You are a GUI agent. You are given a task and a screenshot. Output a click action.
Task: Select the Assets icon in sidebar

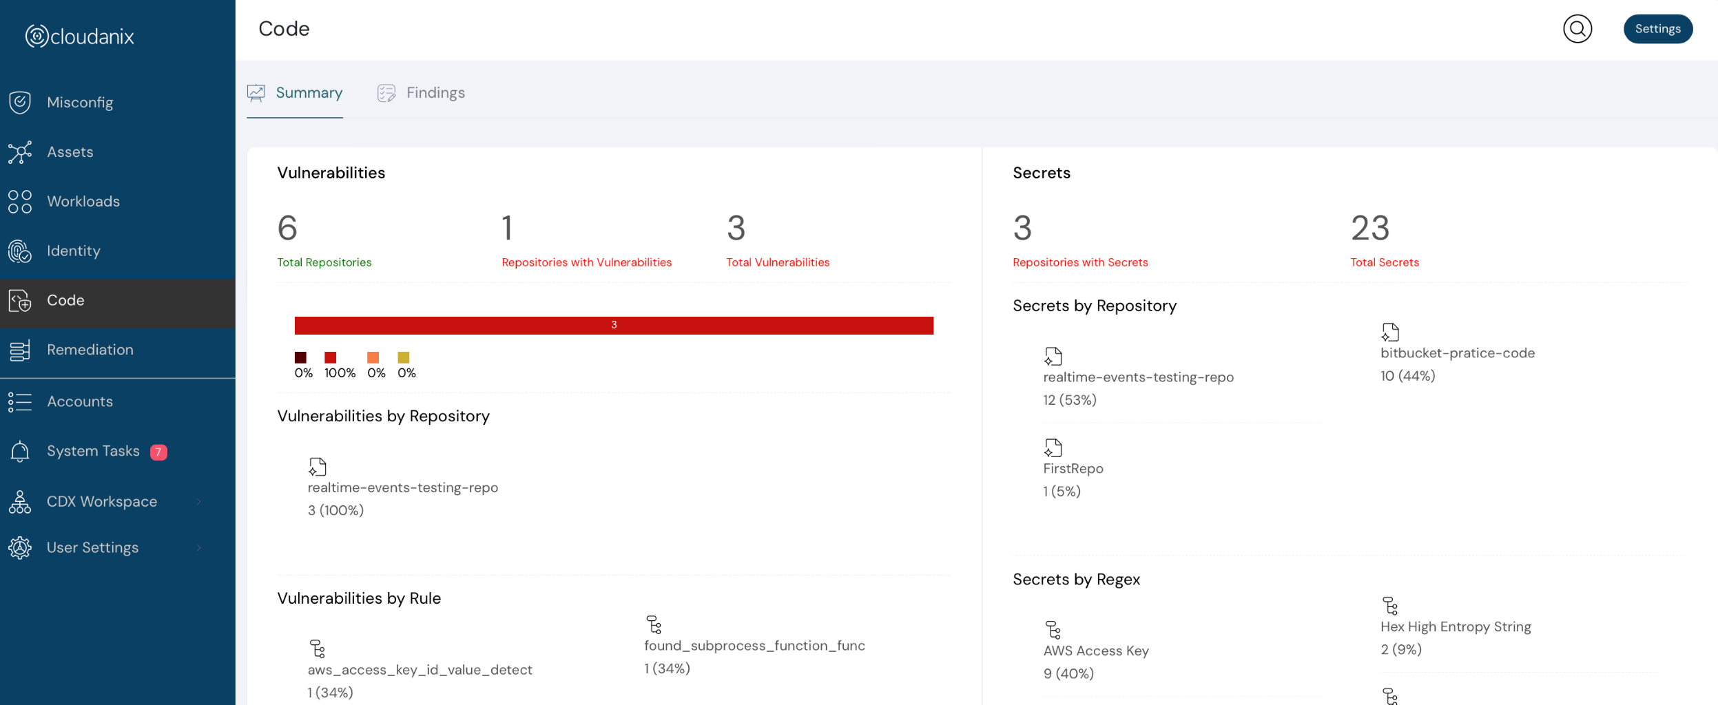[21, 151]
